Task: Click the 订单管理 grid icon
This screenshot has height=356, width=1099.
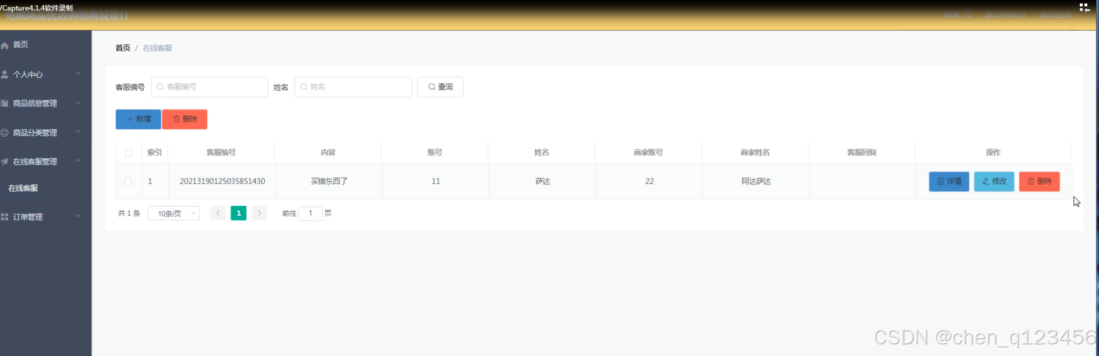Action: (5, 217)
